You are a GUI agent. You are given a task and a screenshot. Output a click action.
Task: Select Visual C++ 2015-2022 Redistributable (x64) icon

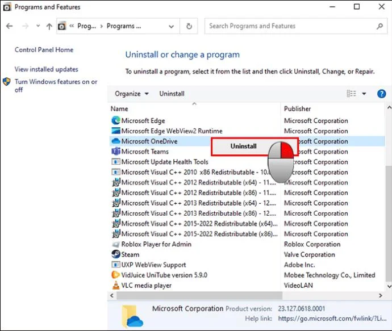click(116, 223)
